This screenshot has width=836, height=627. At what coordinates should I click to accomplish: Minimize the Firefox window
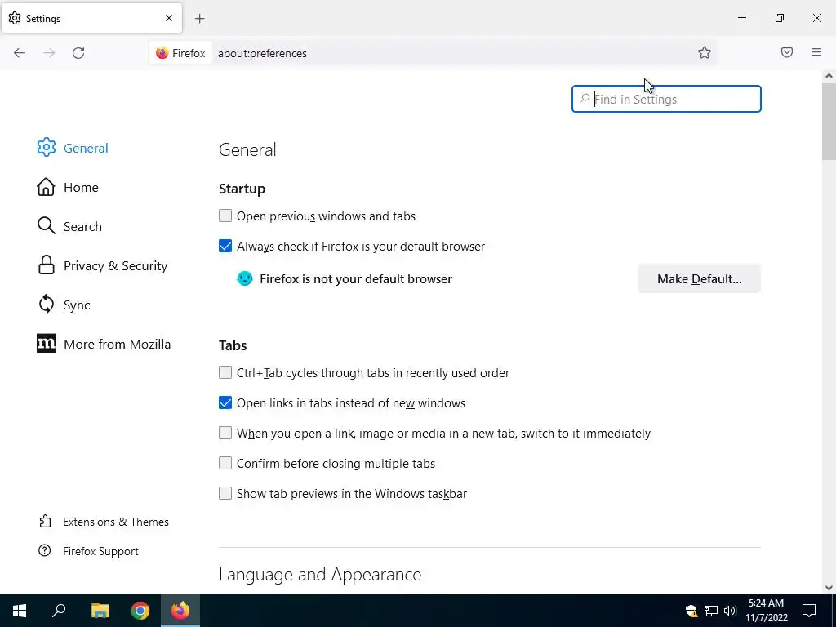tap(741, 18)
